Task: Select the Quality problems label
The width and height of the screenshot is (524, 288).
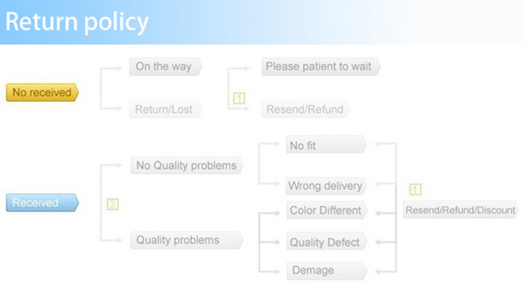Action: point(187,240)
